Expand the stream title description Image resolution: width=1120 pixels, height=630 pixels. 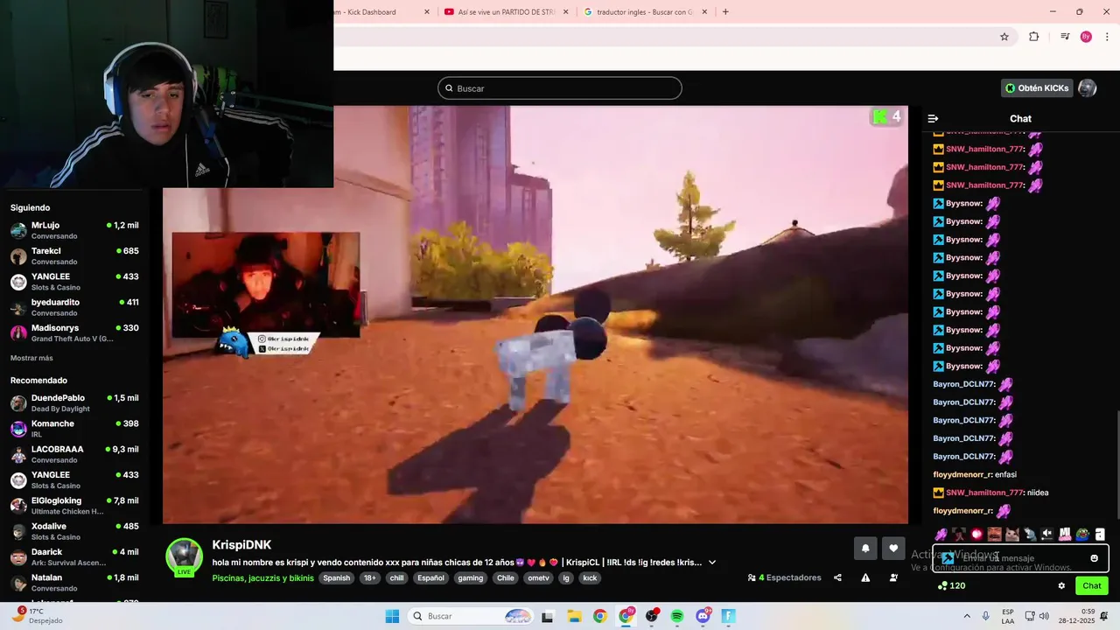point(712,563)
